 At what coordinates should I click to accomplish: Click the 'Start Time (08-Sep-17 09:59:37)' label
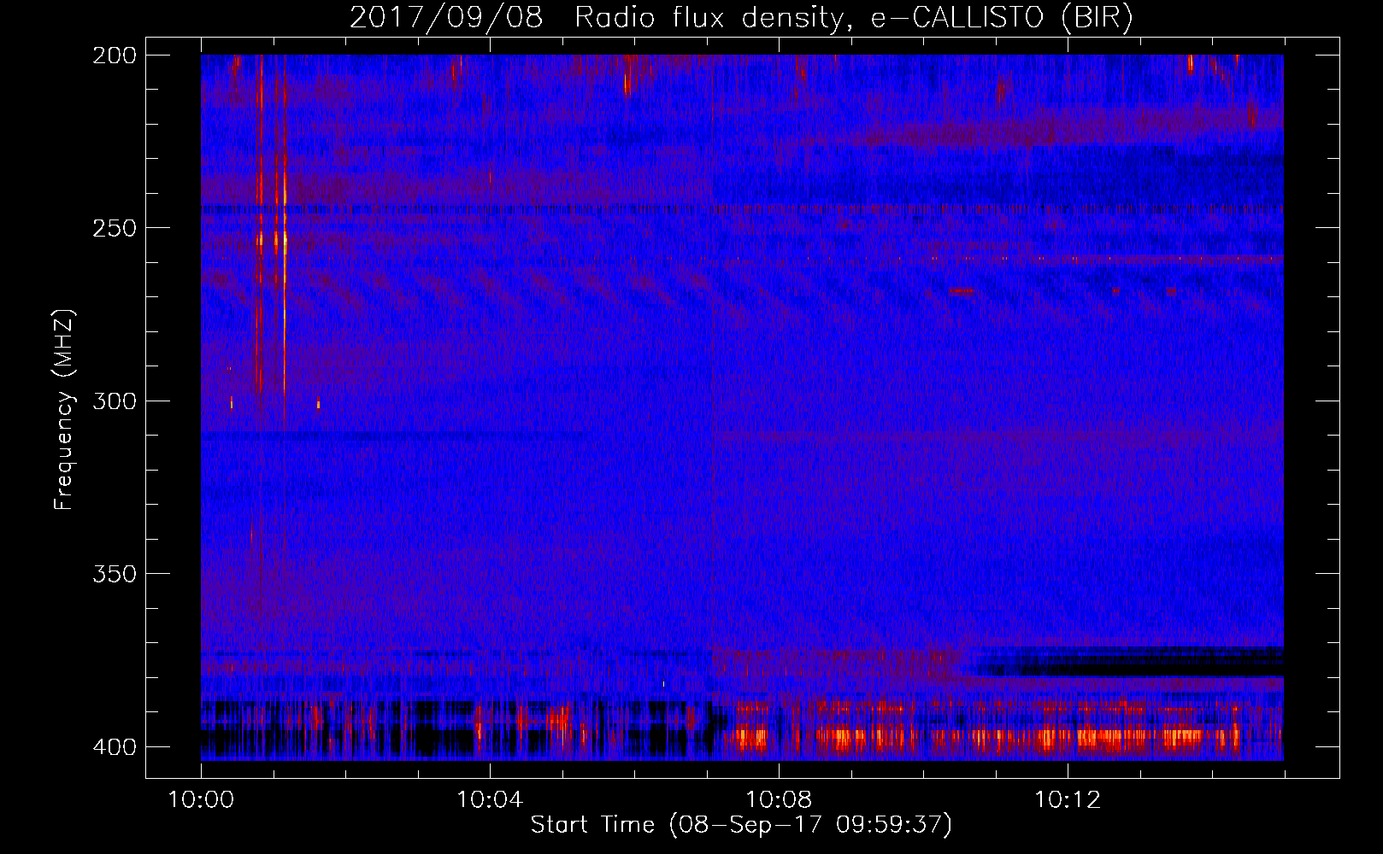pos(741,825)
